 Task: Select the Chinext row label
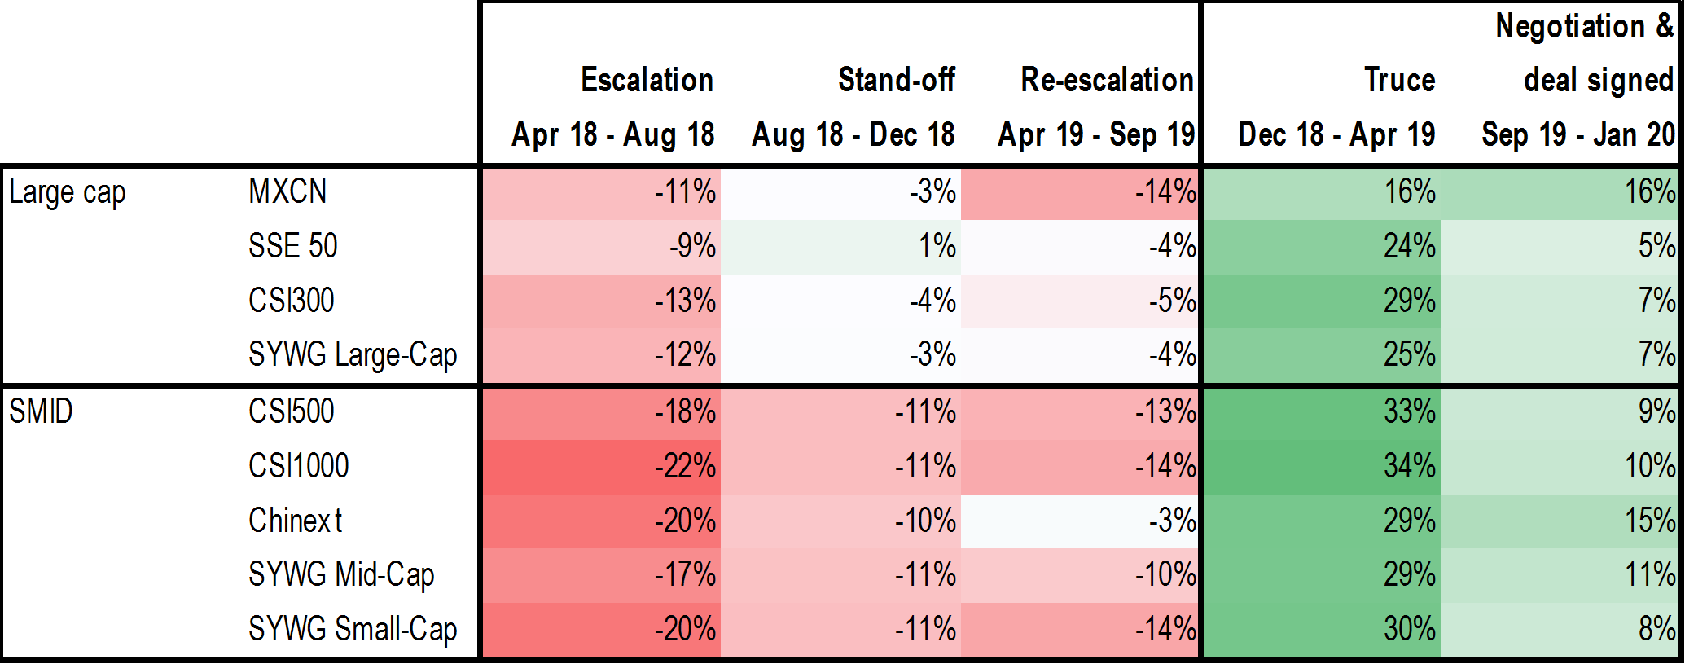[295, 521]
